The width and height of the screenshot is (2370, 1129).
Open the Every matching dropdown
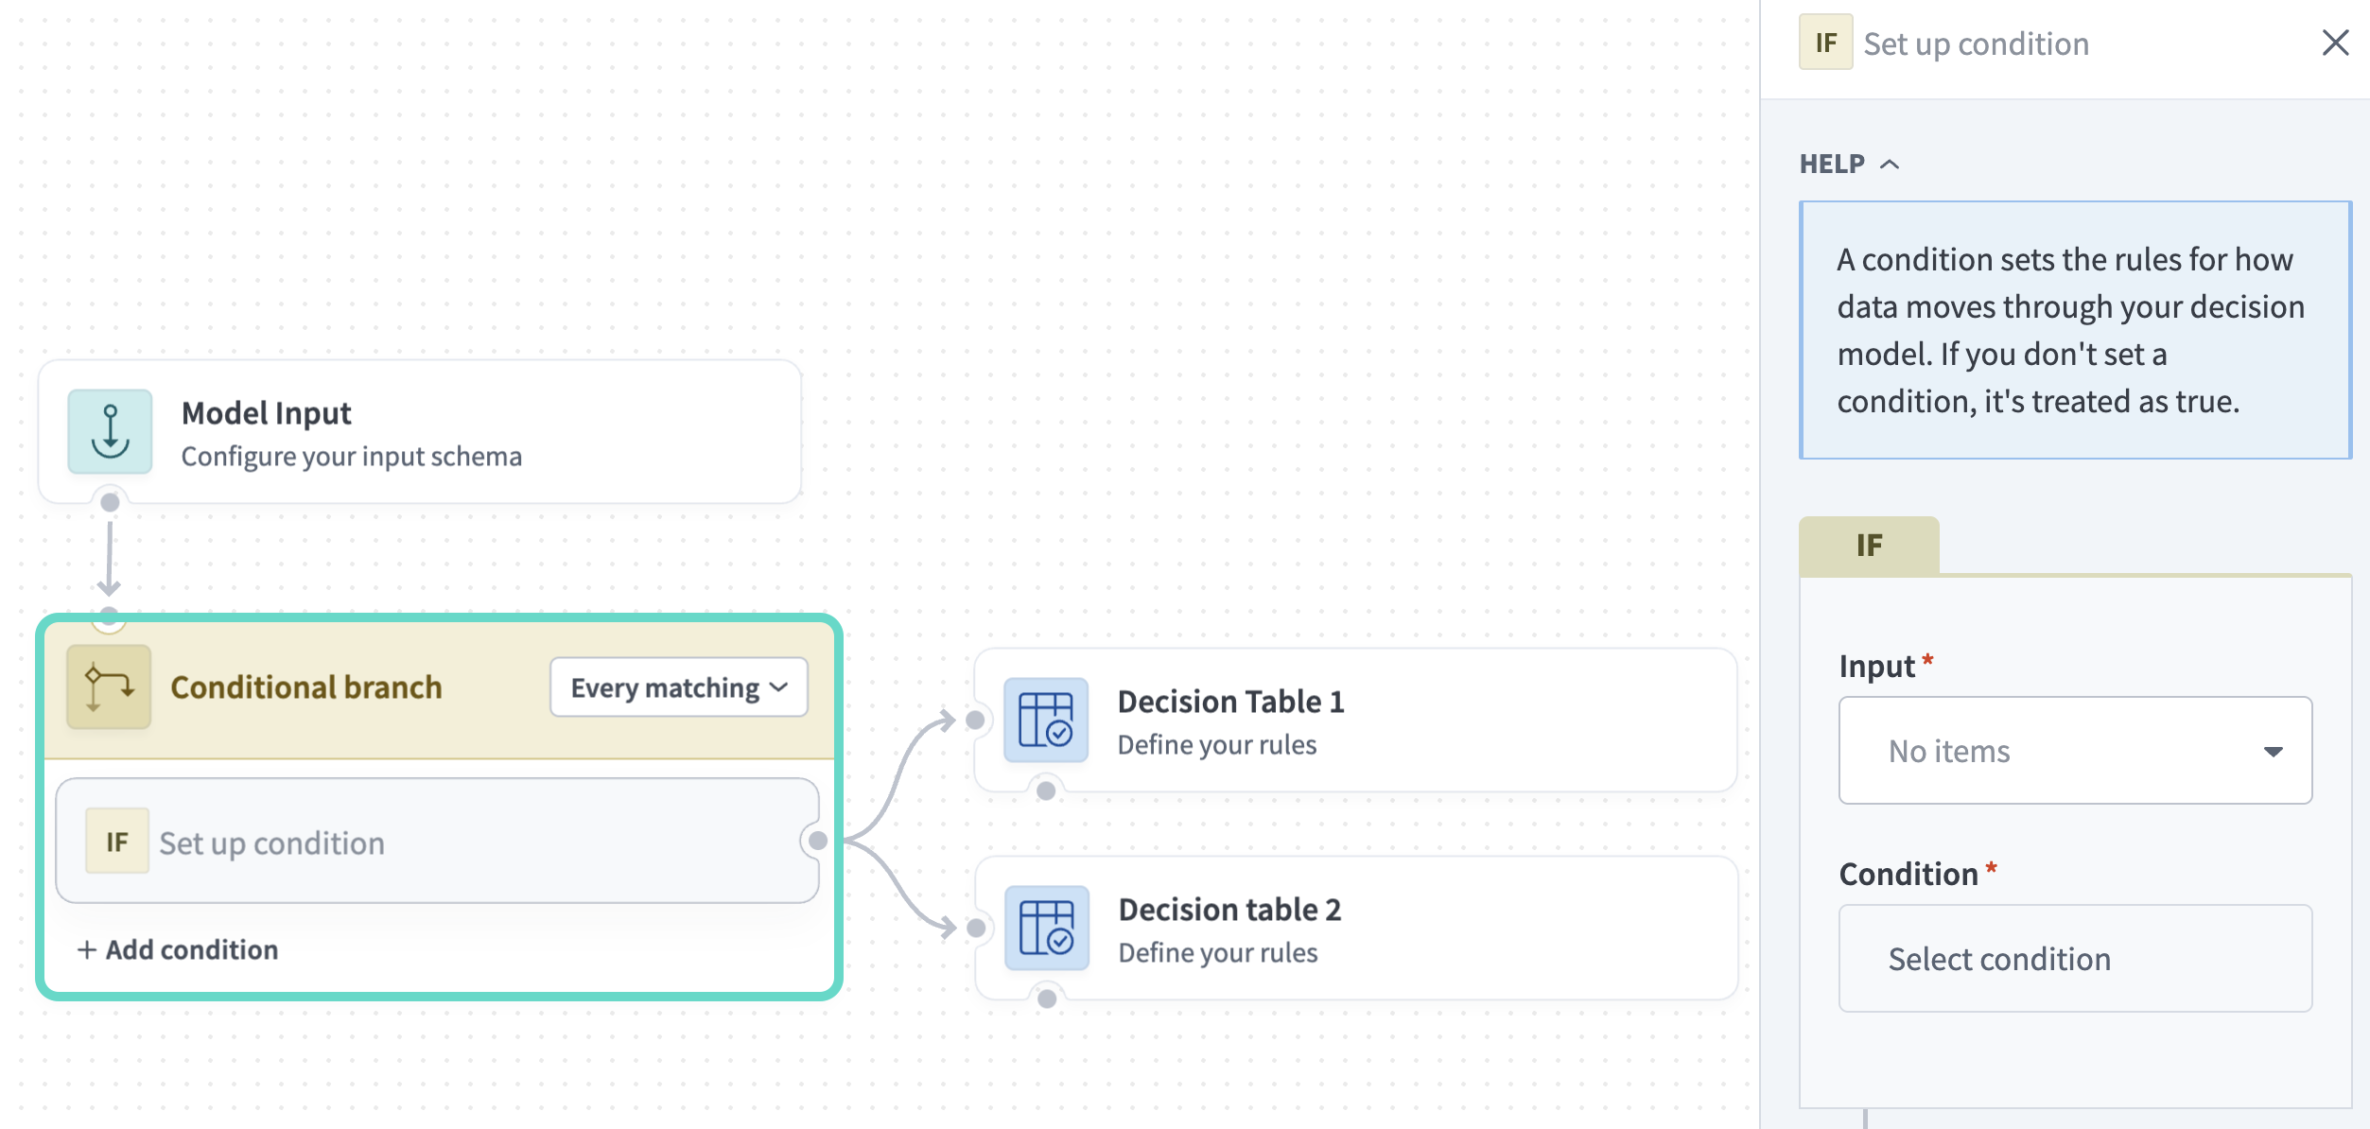click(x=677, y=687)
